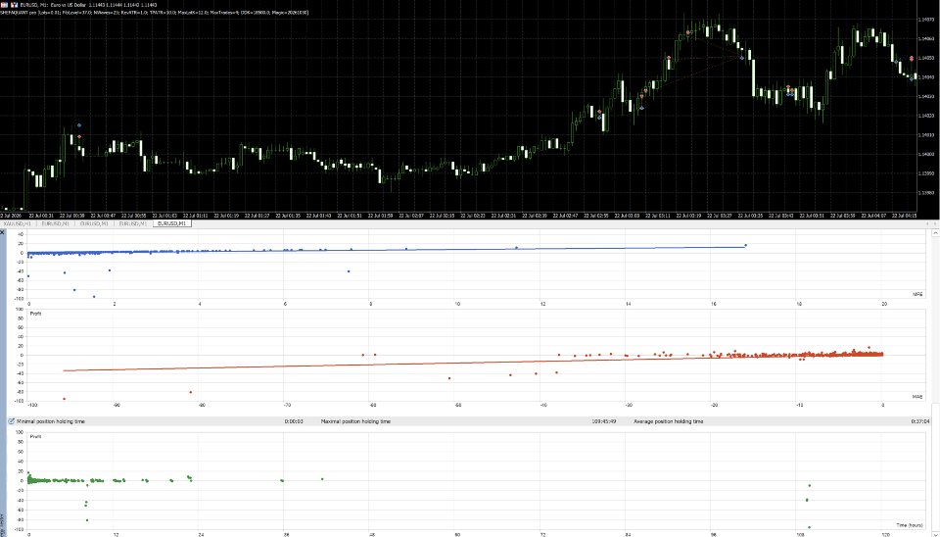
Task: Click the leftmost red point on MAE chart
Action: (65, 399)
